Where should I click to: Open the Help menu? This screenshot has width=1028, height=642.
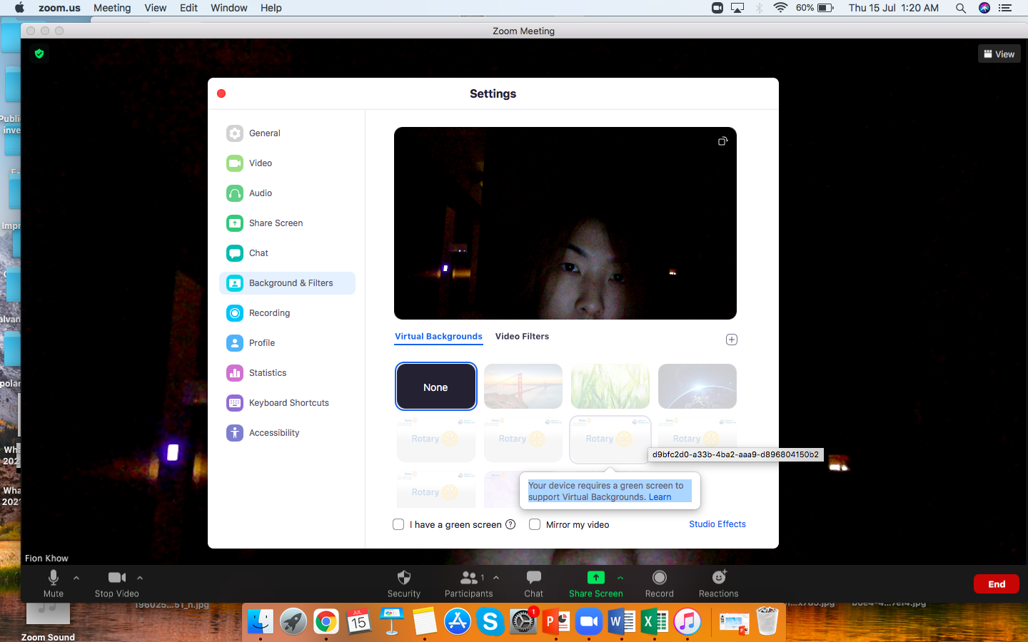click(x=271, y=8)
